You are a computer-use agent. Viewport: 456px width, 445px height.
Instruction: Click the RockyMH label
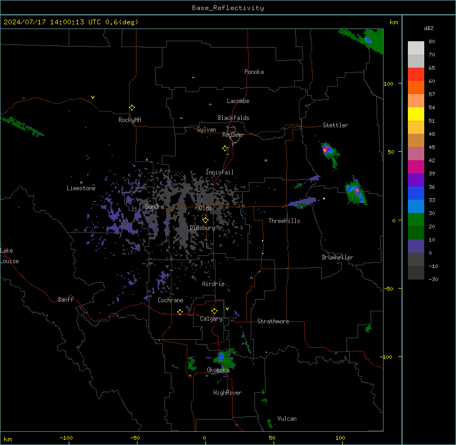pos(130,120)
